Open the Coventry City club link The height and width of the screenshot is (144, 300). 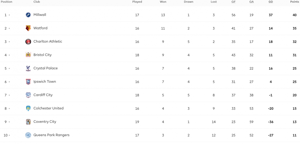pyautogui.click(x=45, y=122)
